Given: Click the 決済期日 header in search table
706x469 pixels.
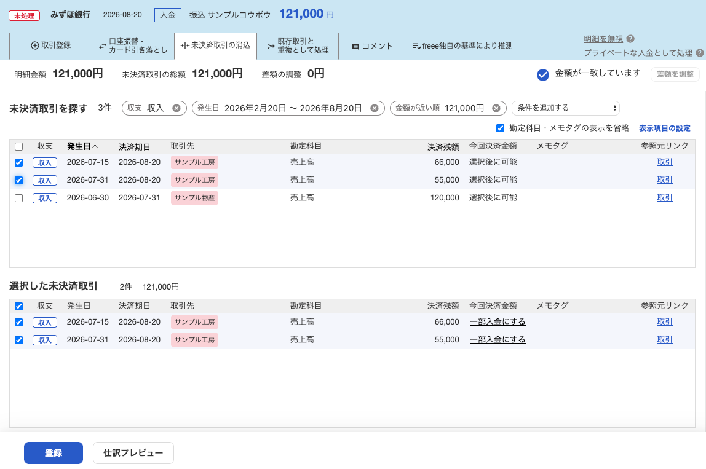Looking at the screenshot, I should pyautogui.click(x=134, y=147).
